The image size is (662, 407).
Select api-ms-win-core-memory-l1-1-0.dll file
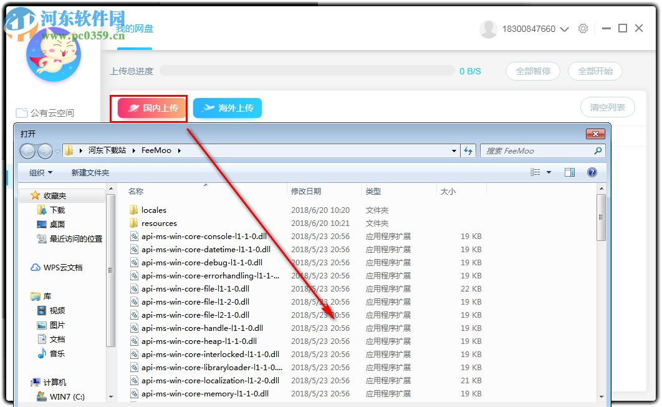[199, 393]
